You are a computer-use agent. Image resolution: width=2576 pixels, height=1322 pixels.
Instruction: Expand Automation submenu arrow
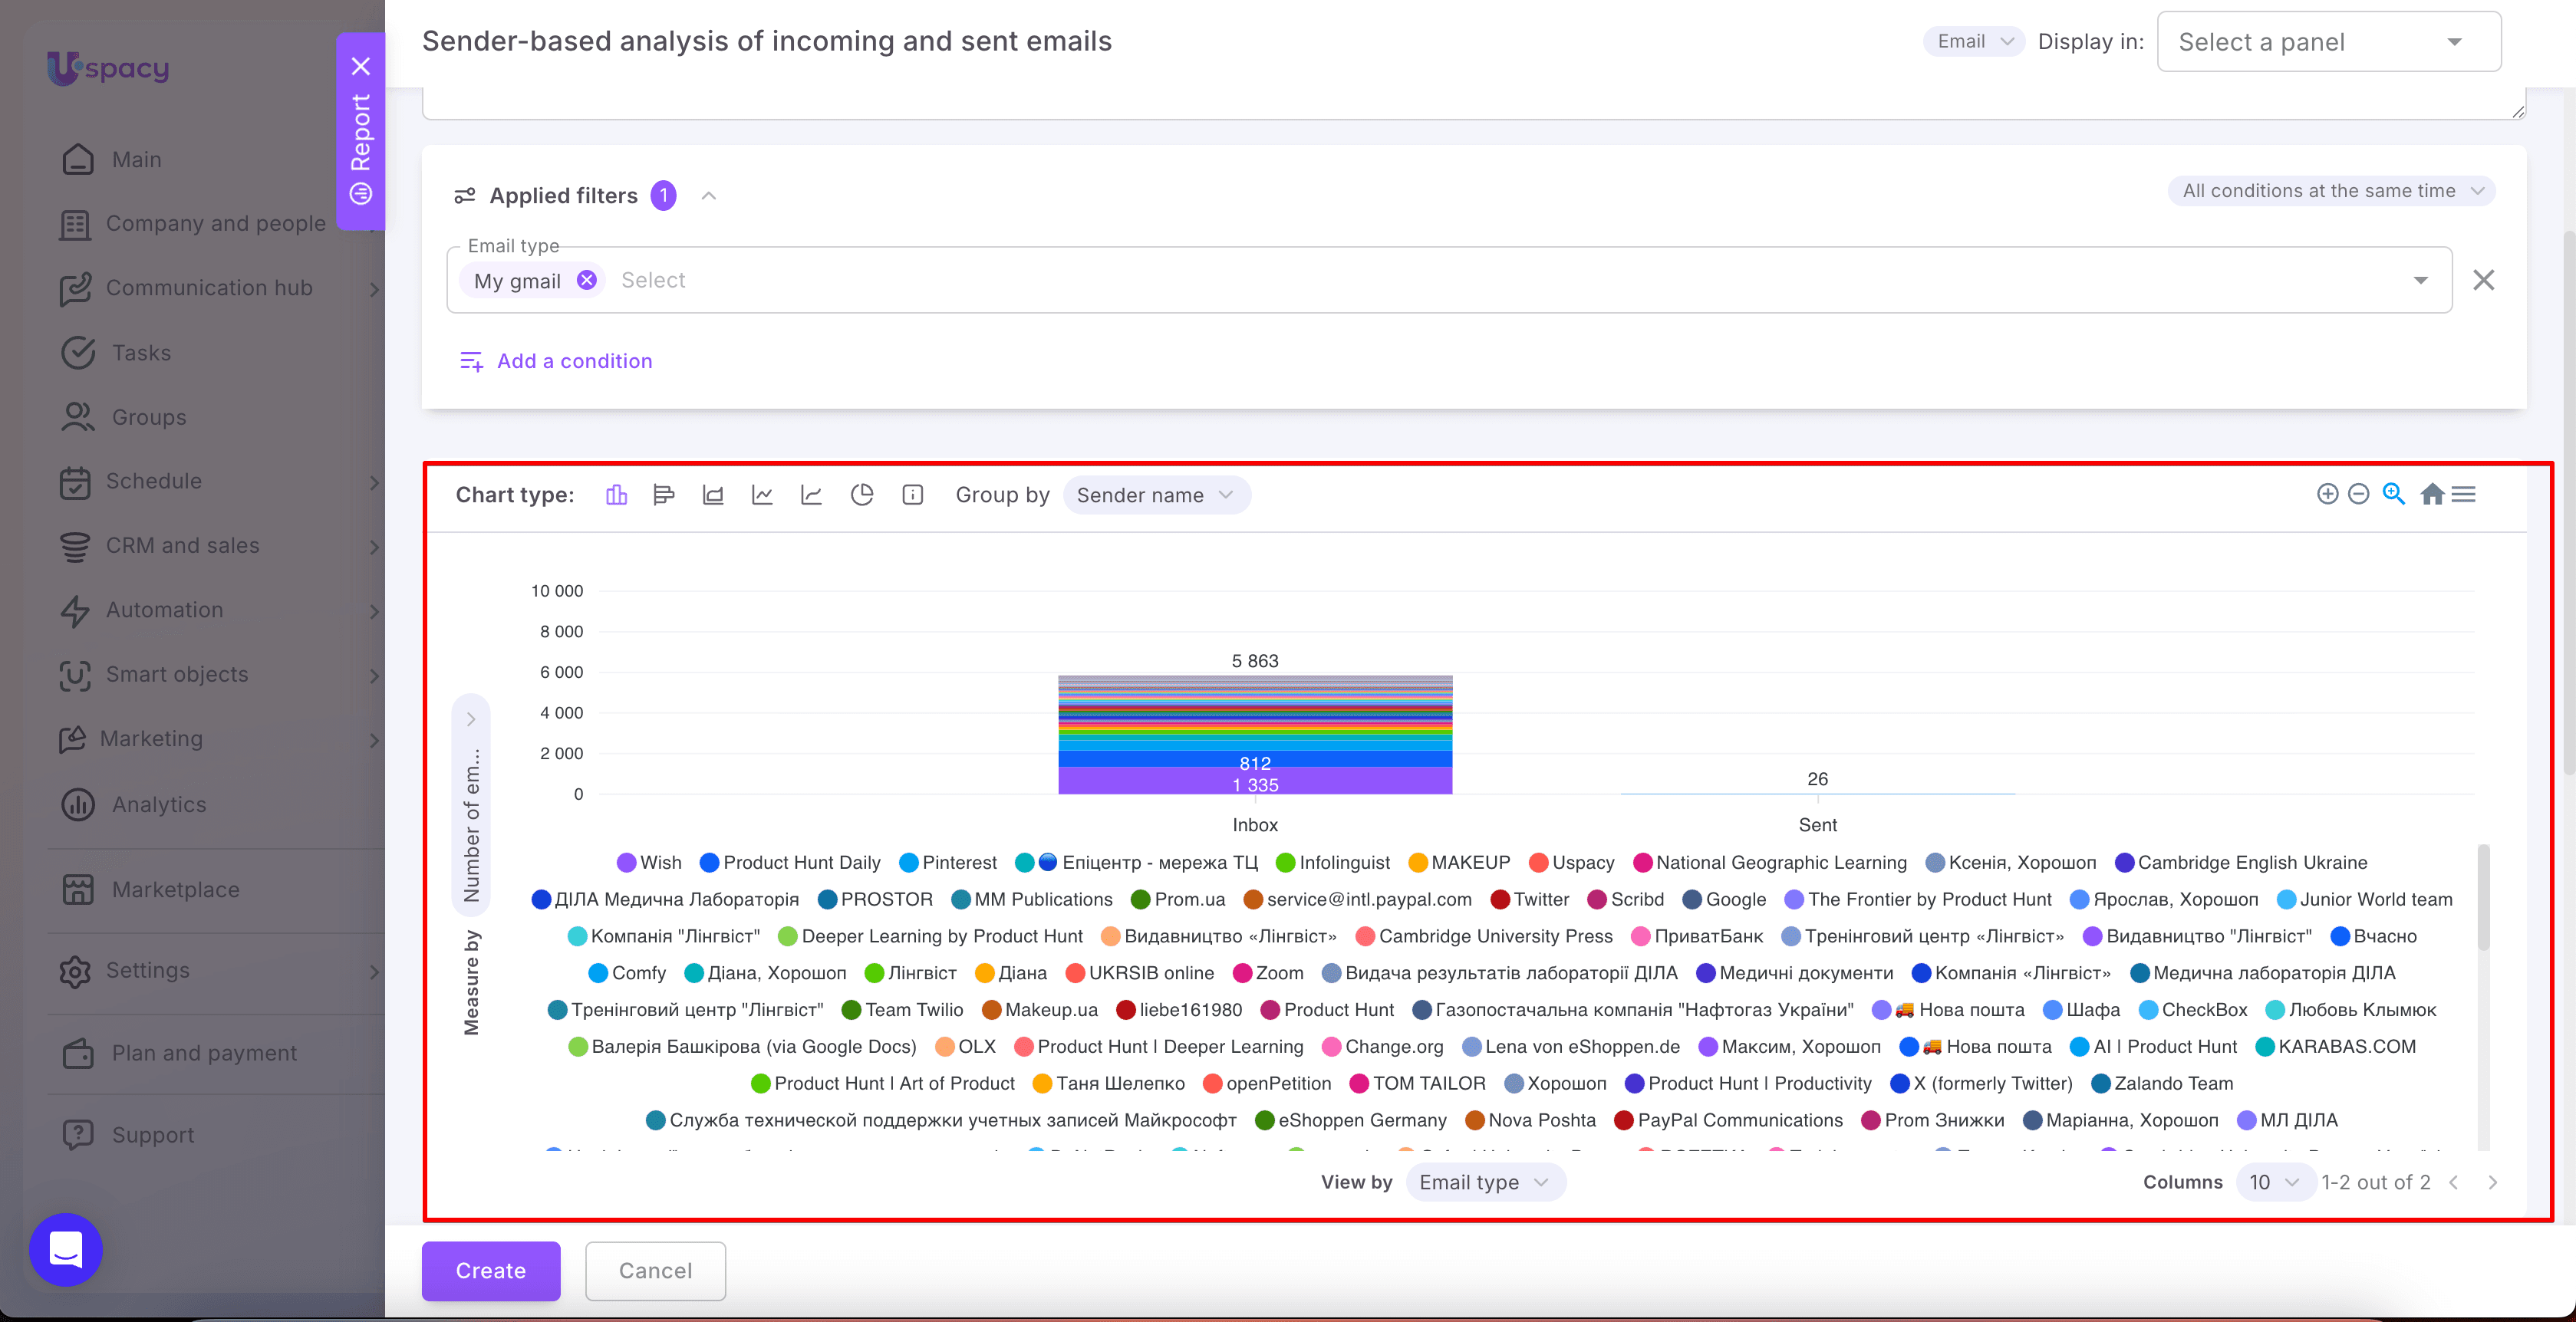pos(374,610)
